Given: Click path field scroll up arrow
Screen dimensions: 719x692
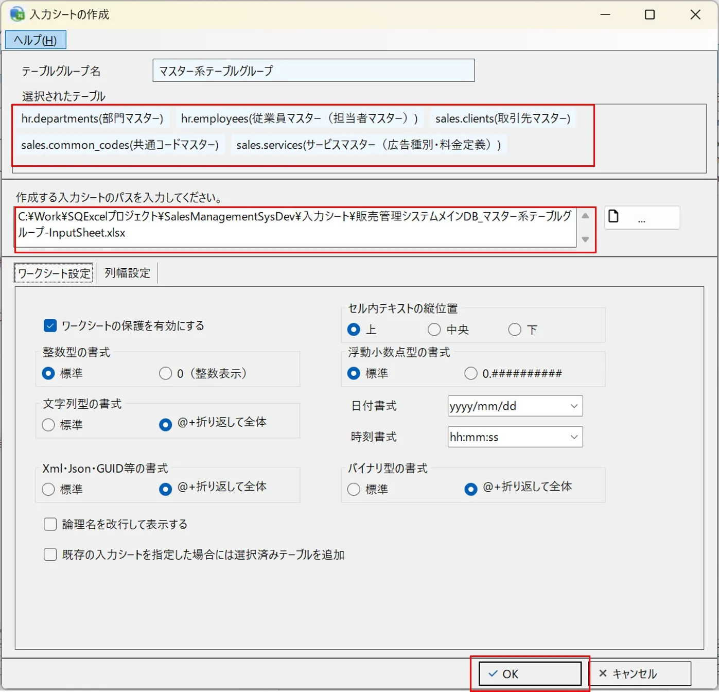Looking at the screenshot, I should (x=585, y=216).
